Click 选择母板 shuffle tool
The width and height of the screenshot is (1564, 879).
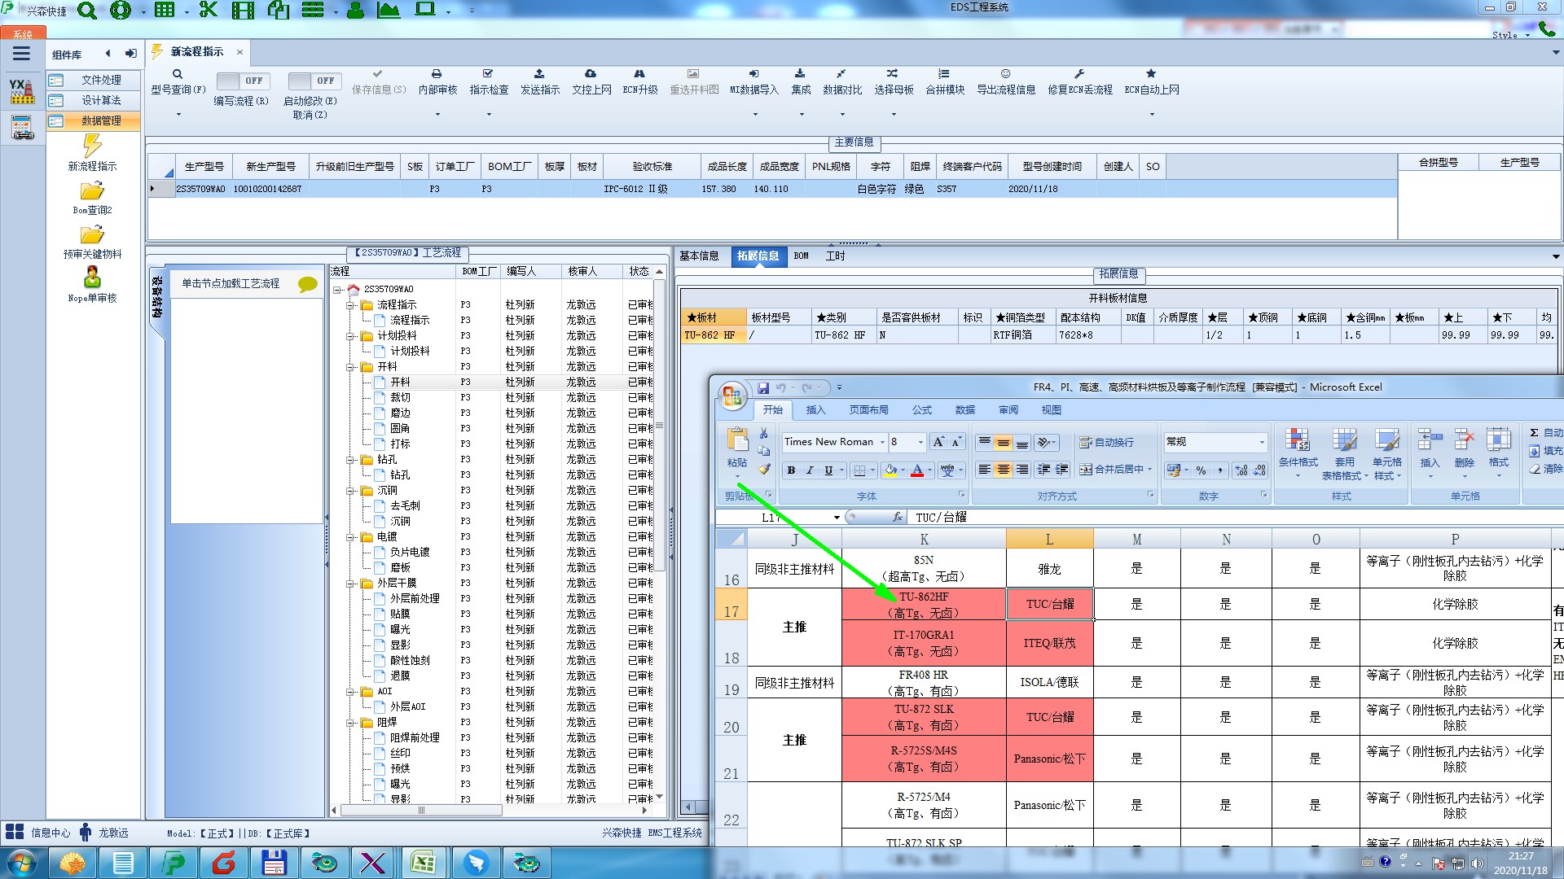(894, 83)
